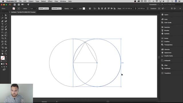Open the Object menu
Viewport: 183px width, 103px height.
31,1
